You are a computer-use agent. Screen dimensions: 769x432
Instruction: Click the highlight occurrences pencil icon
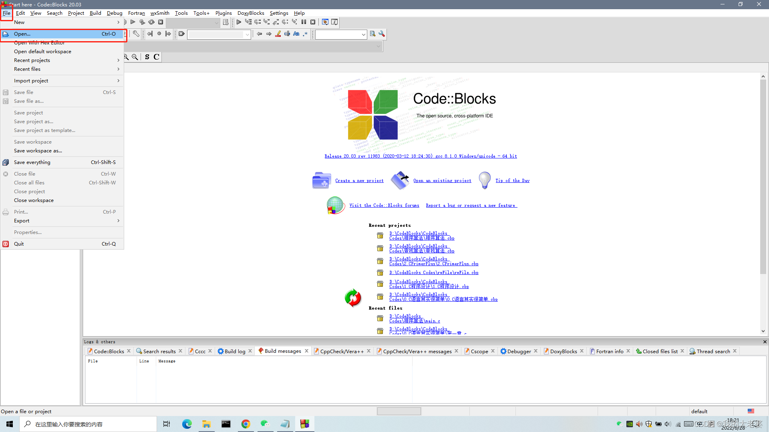click(x=278, y=34)
